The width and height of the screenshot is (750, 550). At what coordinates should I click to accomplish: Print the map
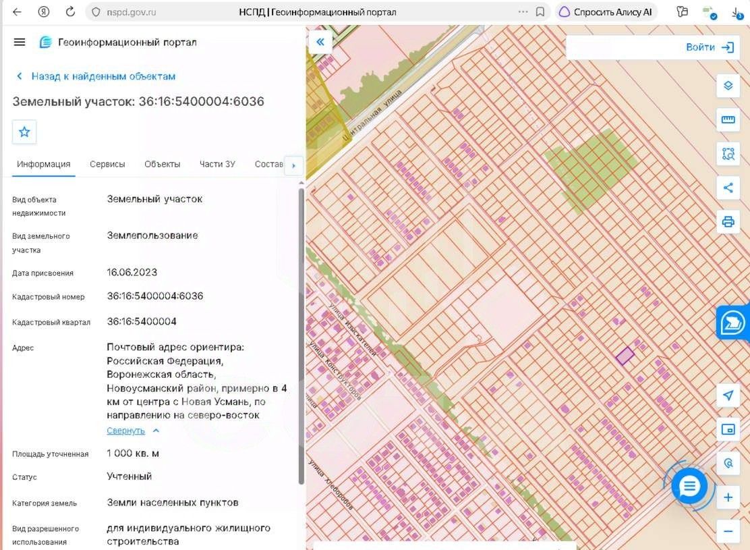point(728,221)
